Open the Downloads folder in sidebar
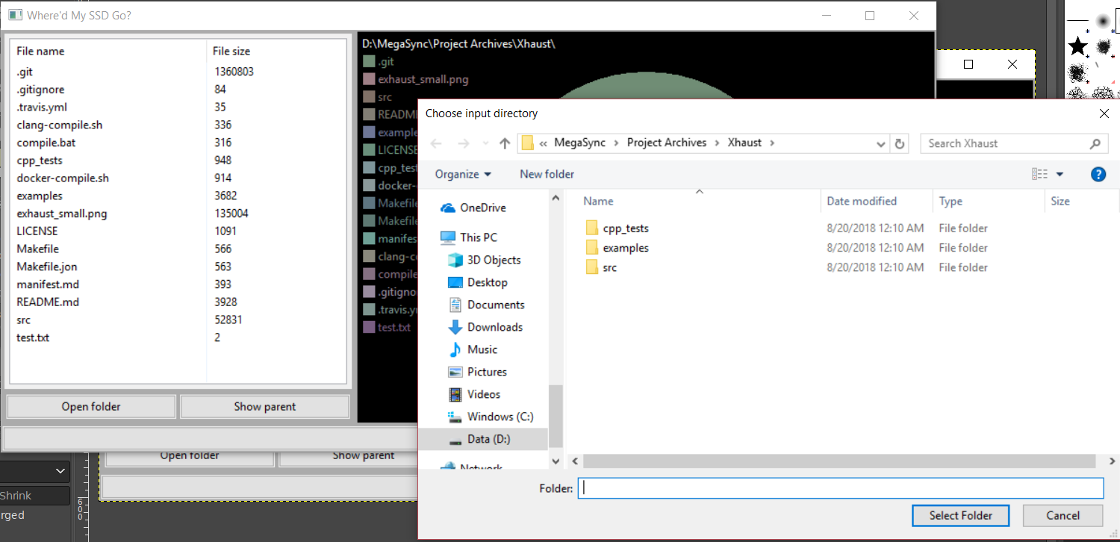 pos(494,327)
